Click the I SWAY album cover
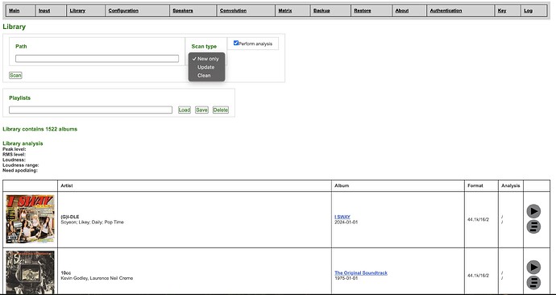Image resolution: width=556 pixels, height=295 pixels. click(30, 219)
